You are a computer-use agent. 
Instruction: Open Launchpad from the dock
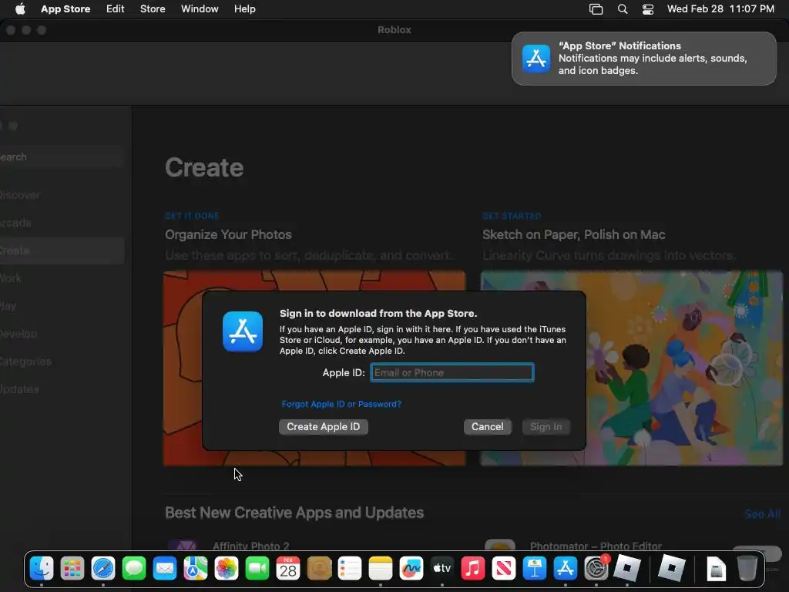point(72,569)
